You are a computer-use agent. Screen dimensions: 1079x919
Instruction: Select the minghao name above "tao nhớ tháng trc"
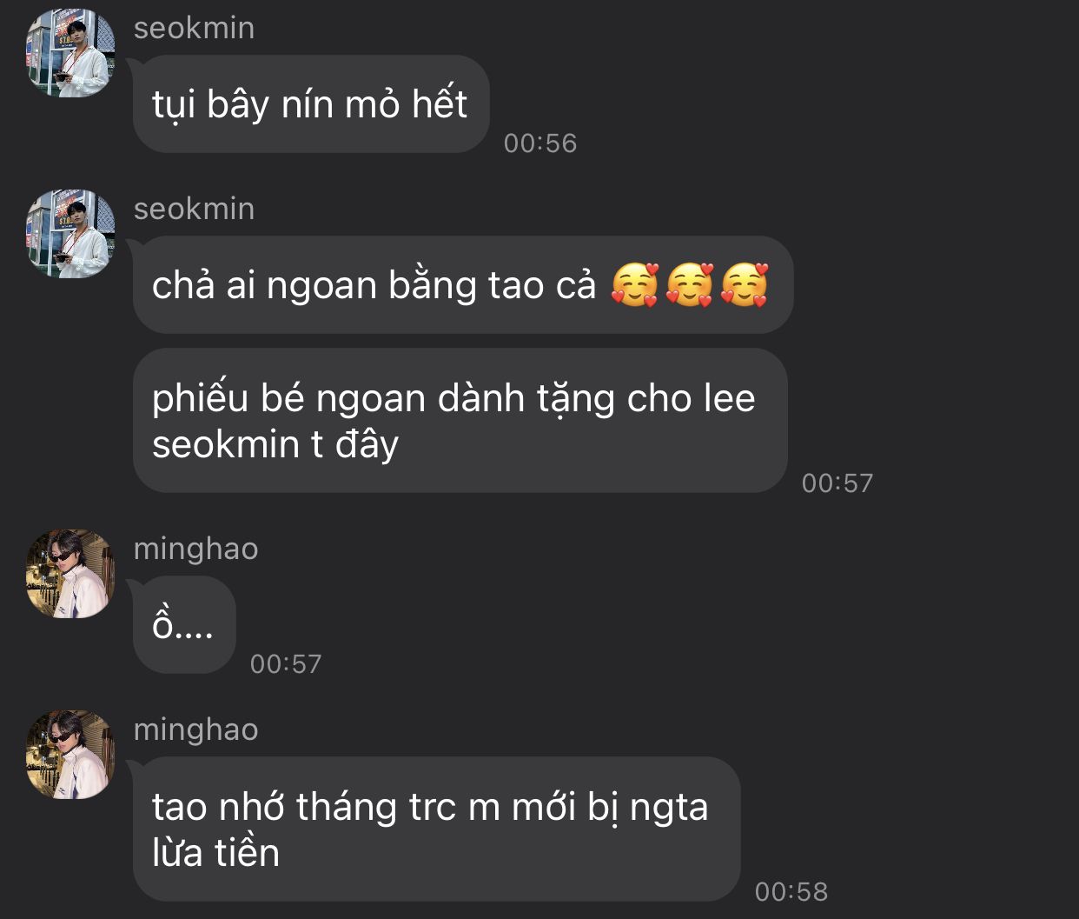point(196,729)
